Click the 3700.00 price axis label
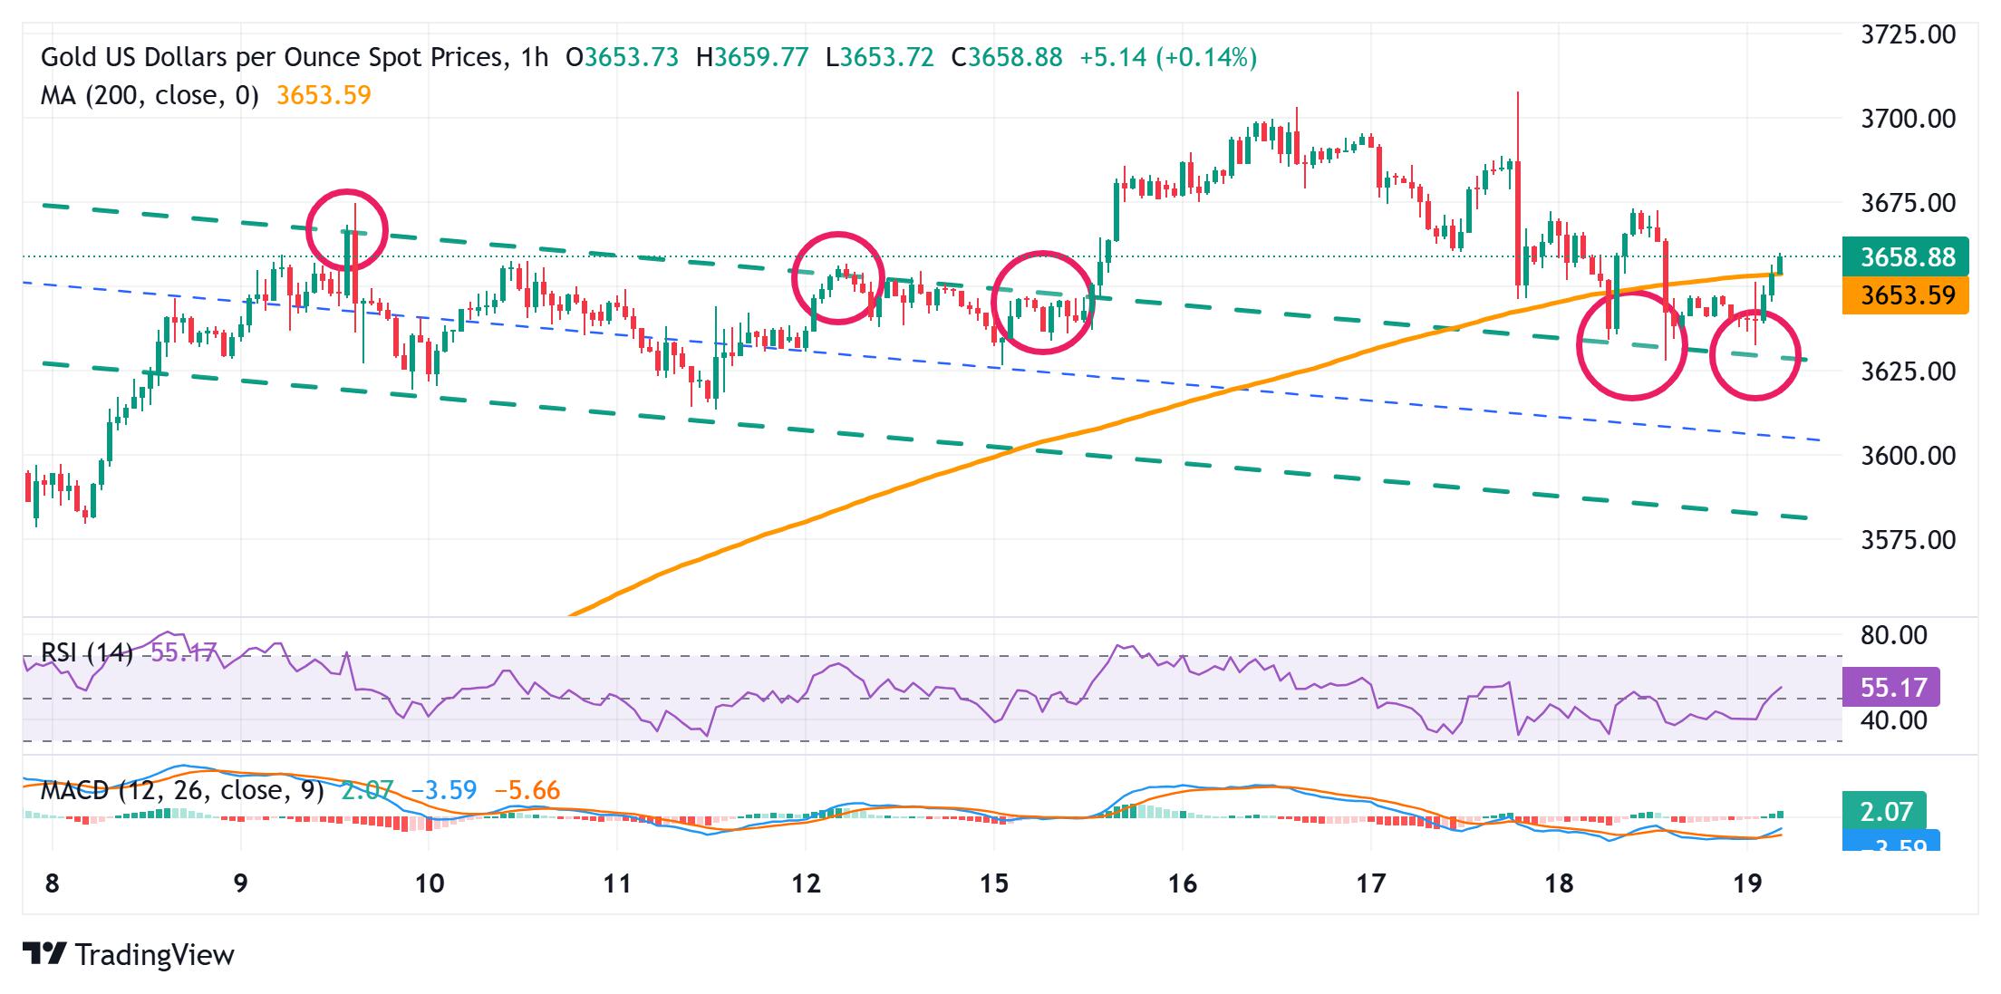Screen dimensions: 2001x994 (1908, 119)
